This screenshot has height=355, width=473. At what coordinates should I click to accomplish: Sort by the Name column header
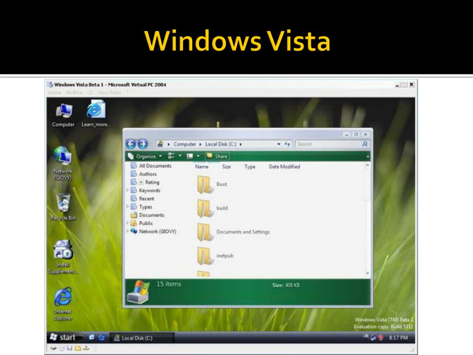click(x=201, y=166)
